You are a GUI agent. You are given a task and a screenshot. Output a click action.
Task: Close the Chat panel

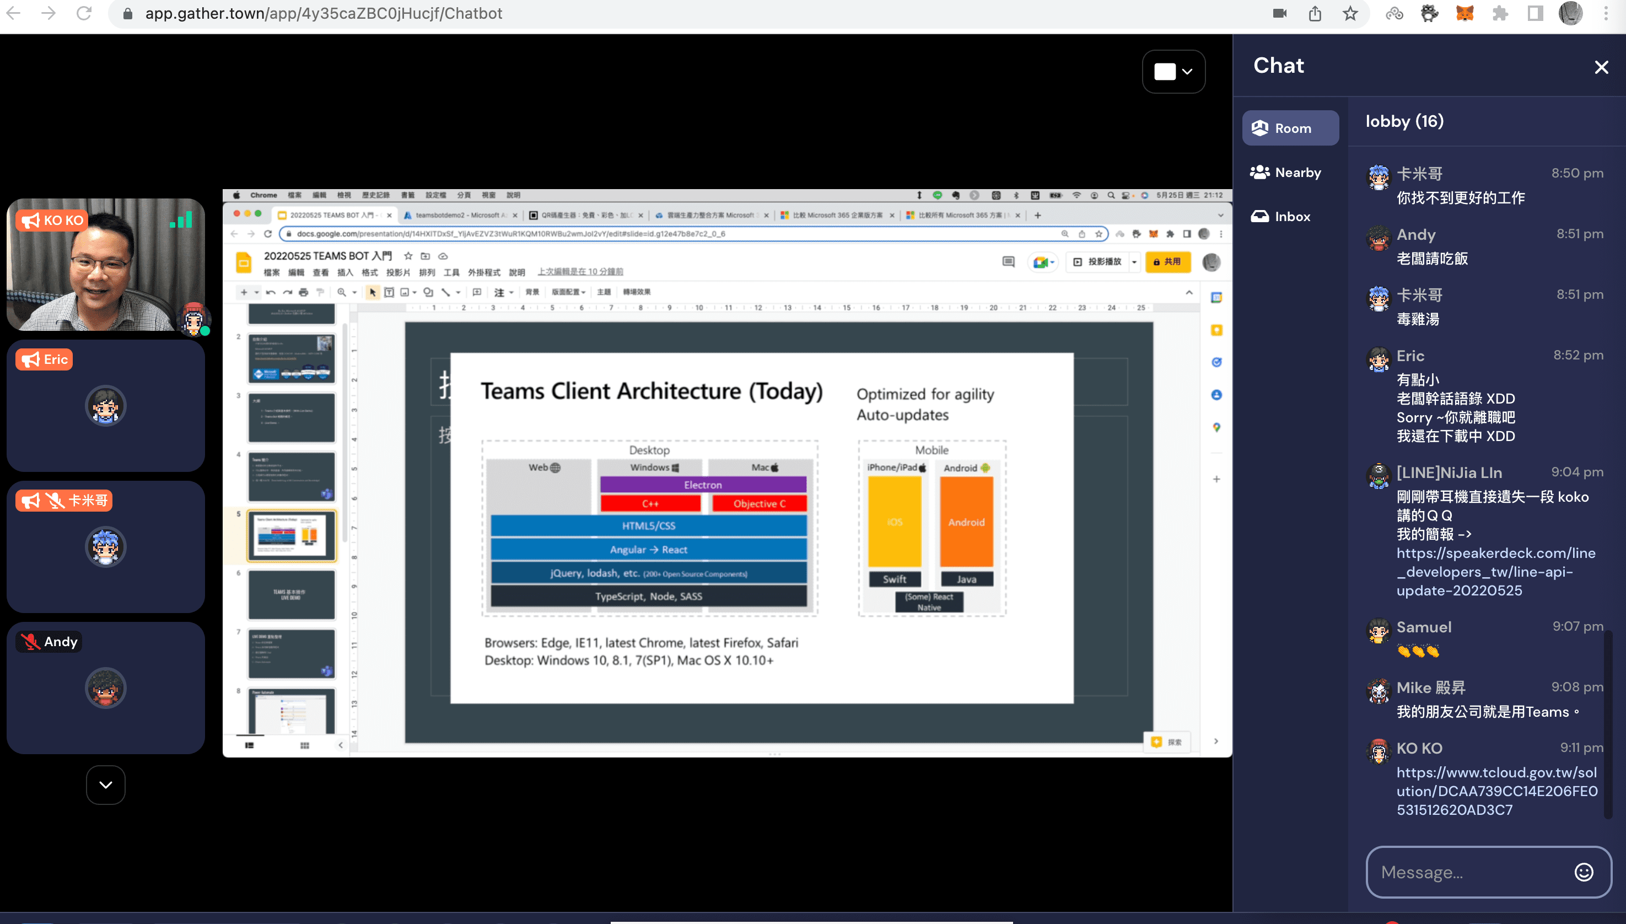pyautogui.click(x=1601, y=67)
